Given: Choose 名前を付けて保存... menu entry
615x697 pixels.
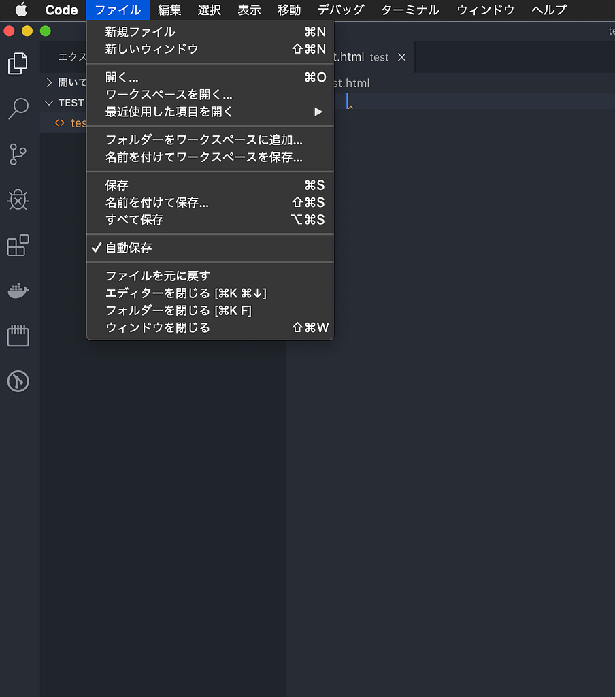Looking at the screenshot, I should point(210,203).
